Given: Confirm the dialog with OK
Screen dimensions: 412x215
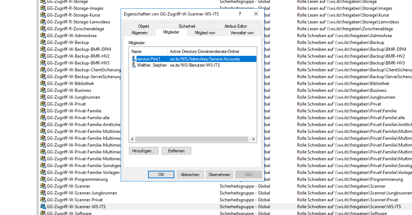Looking at the screenshot, I should coord(161,174).
